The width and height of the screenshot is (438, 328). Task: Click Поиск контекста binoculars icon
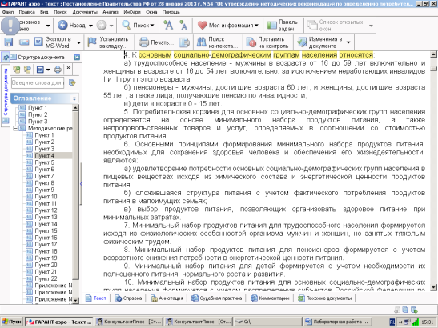pyautogui.click(x=202, y=42)
